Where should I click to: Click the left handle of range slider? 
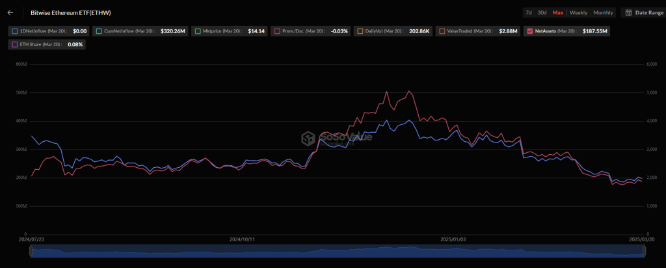[31, 252]
